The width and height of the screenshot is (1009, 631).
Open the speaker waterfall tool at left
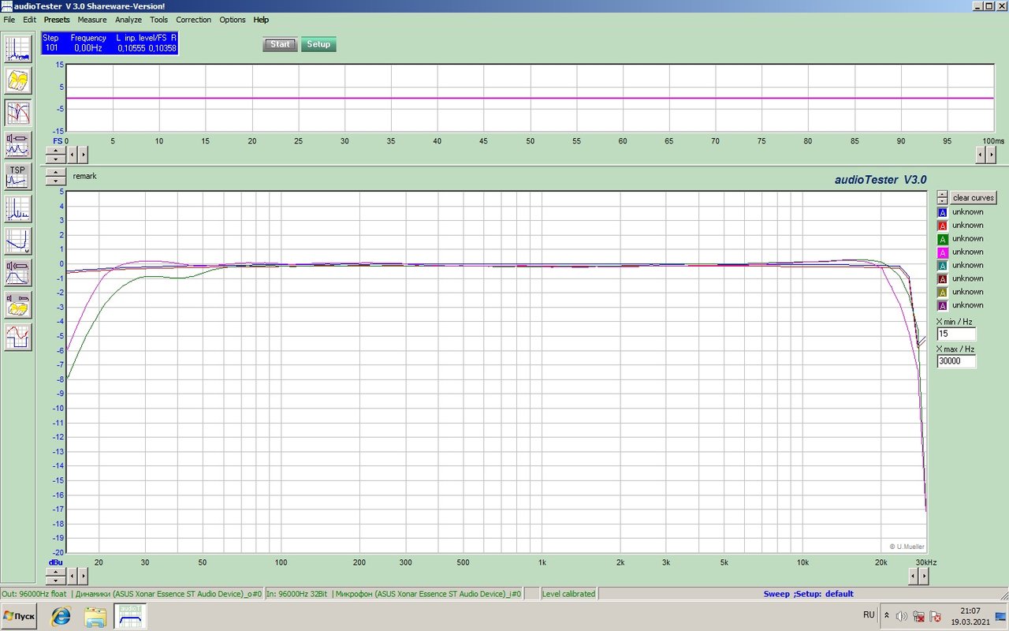[18, 304]
